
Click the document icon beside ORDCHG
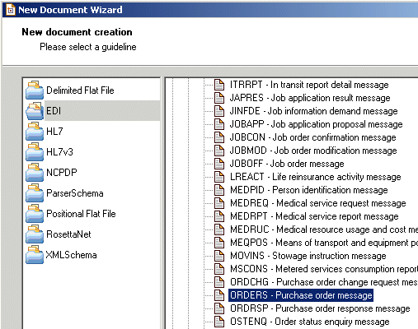219,282
